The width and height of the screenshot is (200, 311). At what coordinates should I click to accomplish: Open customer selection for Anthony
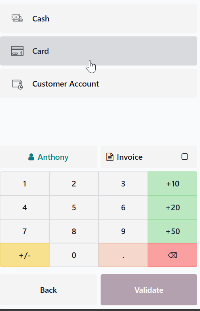pyautogui.click(x=48, y=157)
